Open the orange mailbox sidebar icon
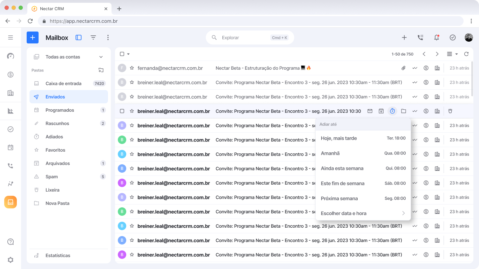This screenshot has height=269, width=479. pyautogui.click(x=11, y=202)
